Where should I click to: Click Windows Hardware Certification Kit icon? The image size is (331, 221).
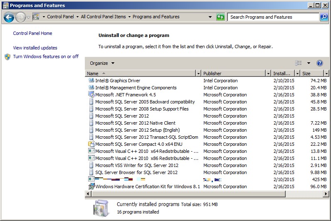pyautogui.click(x=91, y=186)
